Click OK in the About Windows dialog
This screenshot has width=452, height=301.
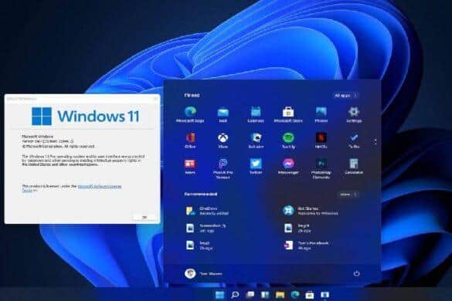(x=144, y=217)
